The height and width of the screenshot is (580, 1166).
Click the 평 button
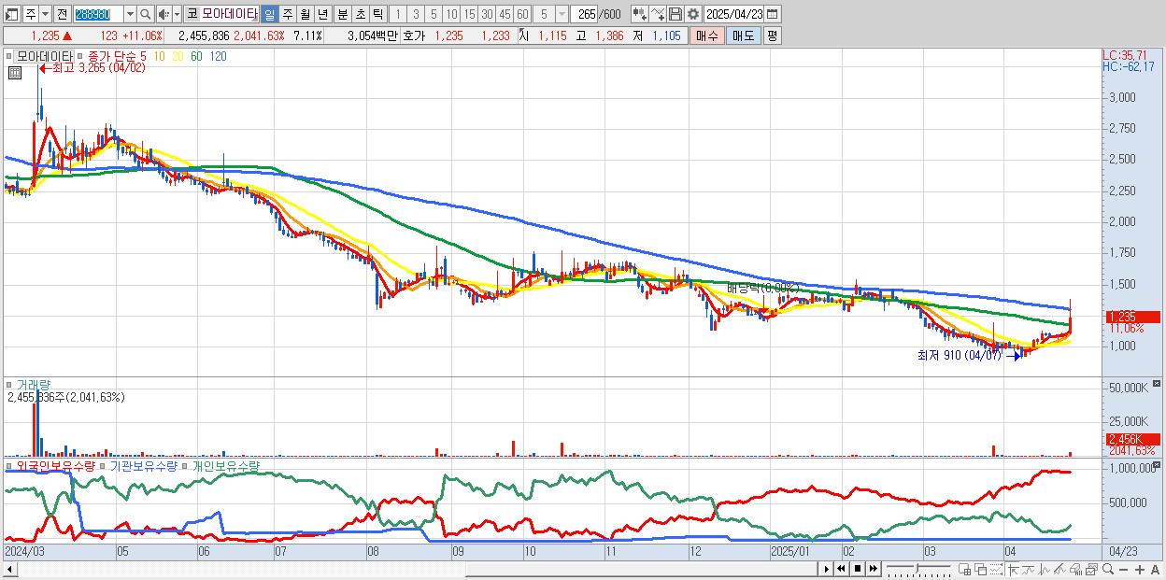(771, 35)
